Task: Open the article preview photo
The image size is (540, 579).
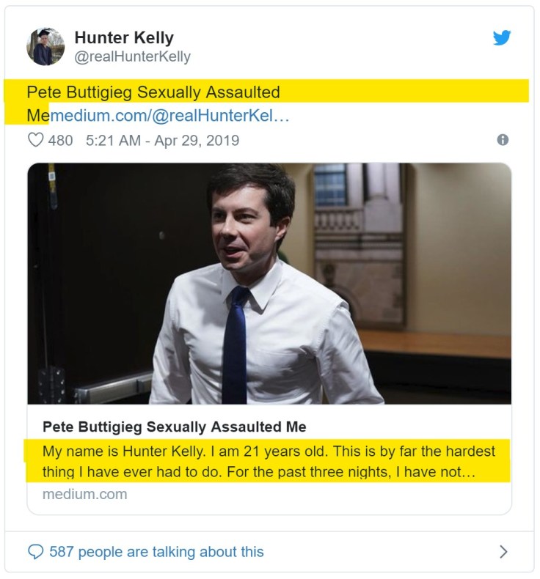Action: click(269, 283)
